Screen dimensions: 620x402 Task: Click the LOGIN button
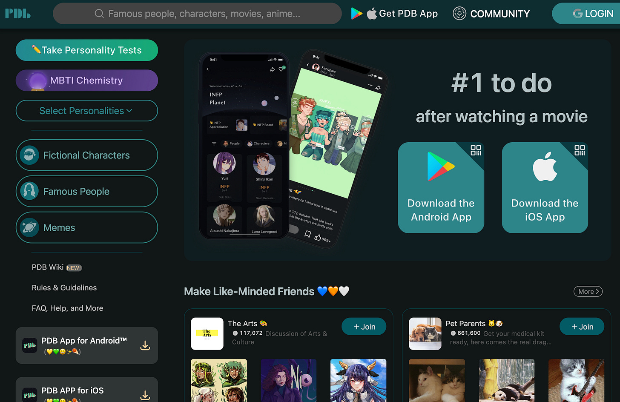coord(586,14)
